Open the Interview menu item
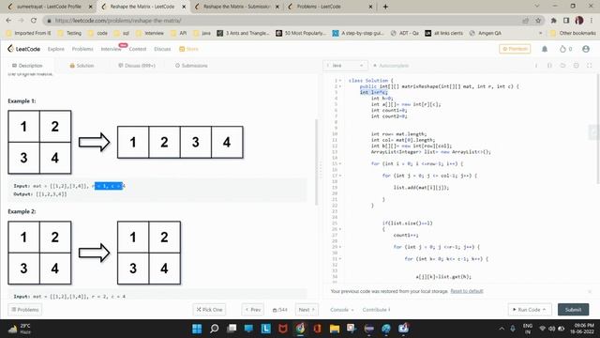 [111, 49]
